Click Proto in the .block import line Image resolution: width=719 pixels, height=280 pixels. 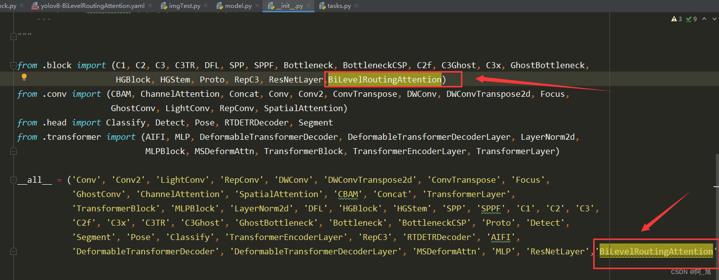(212, 80)
